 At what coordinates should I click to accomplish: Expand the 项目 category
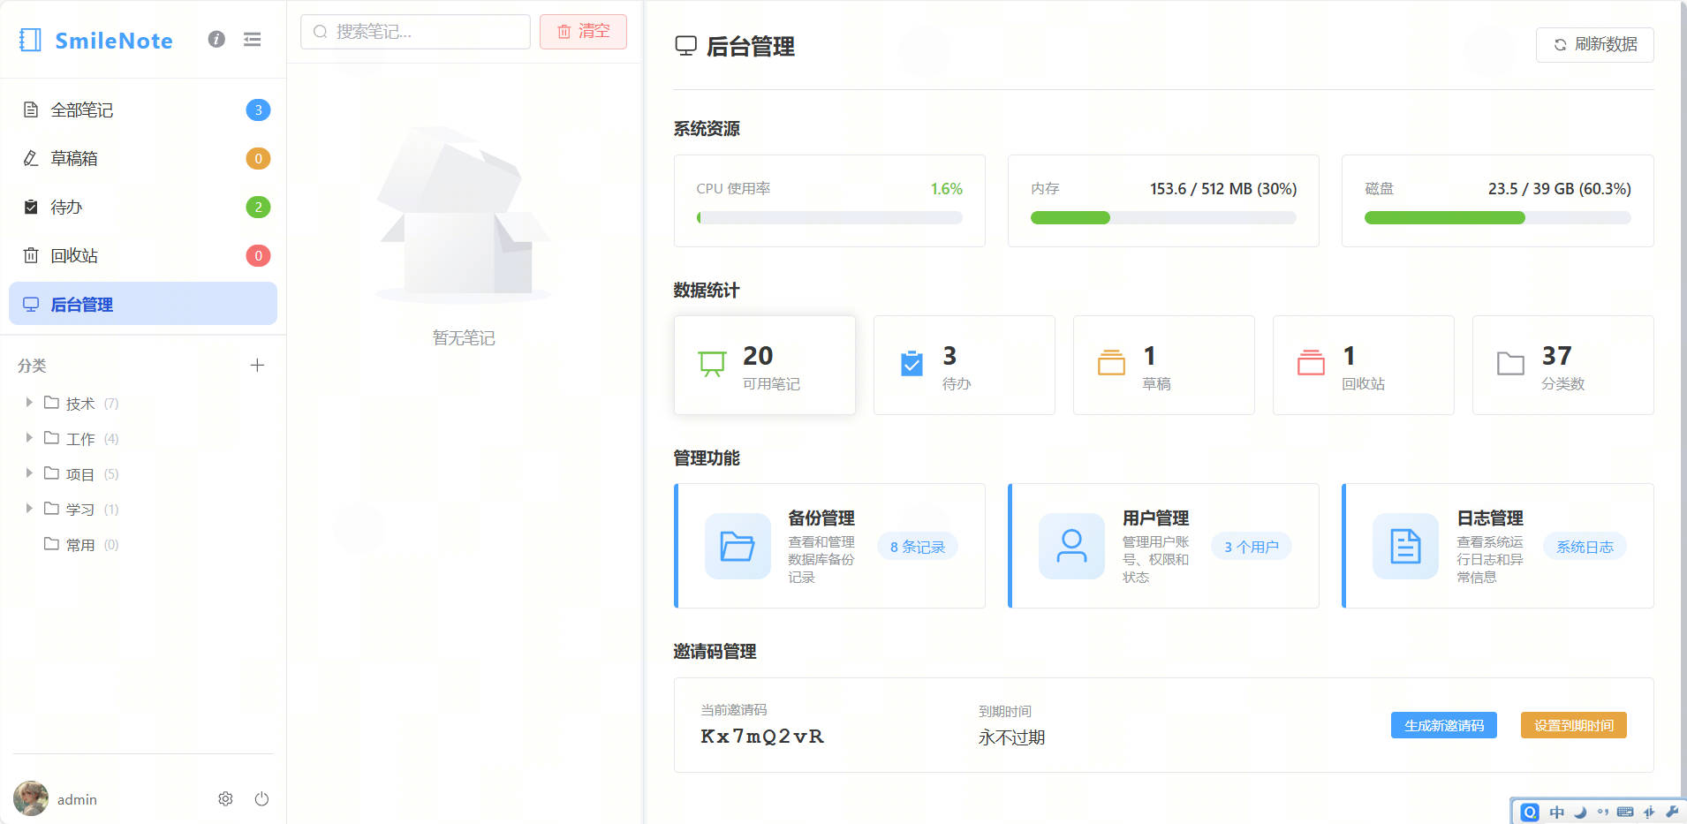click(29, 472)
